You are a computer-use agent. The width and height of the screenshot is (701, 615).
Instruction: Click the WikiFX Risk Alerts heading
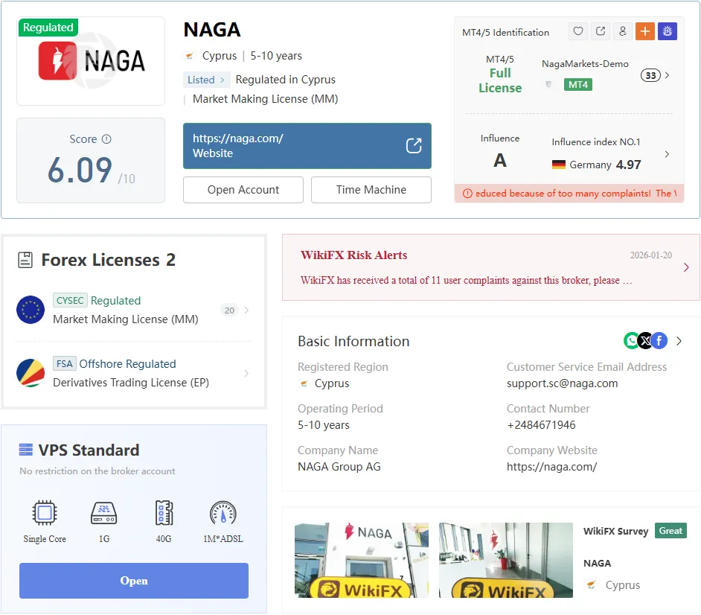[353, 255]
